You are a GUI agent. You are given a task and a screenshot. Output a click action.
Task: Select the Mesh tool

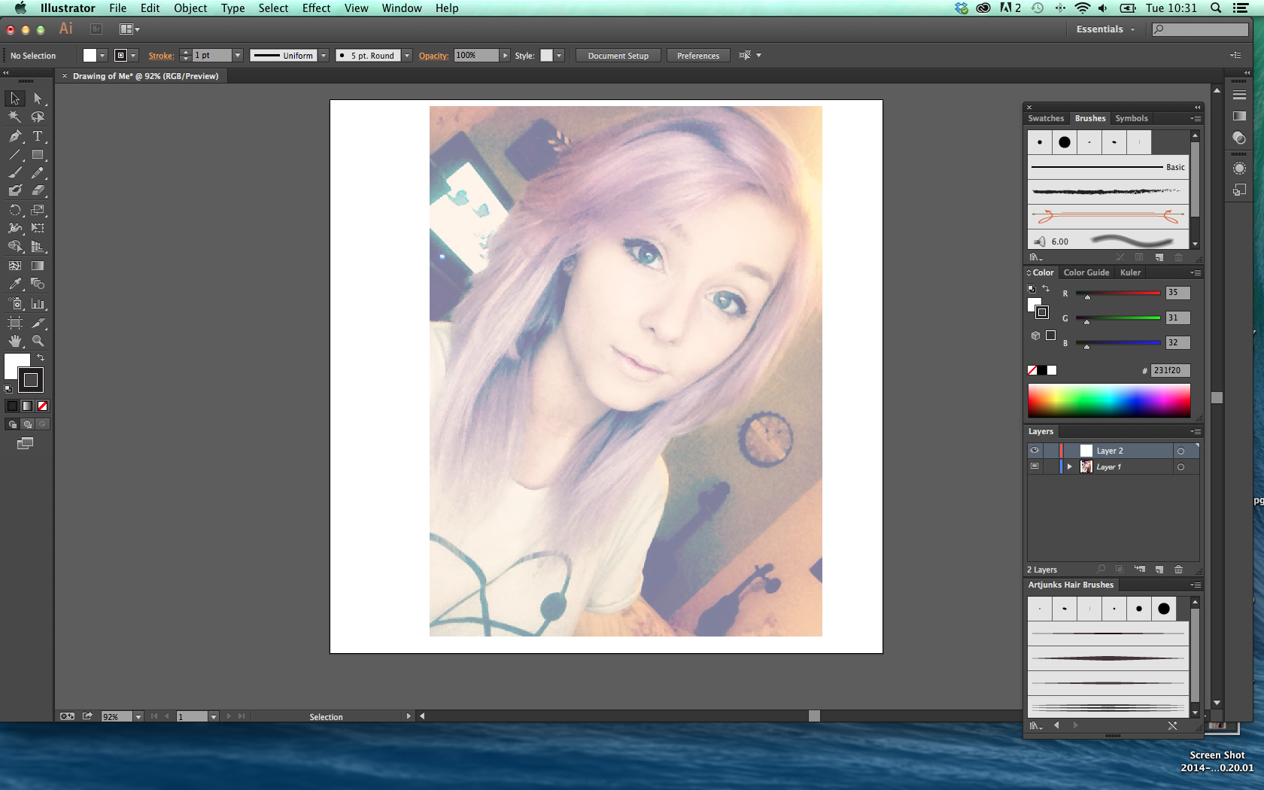click(15, 266)
